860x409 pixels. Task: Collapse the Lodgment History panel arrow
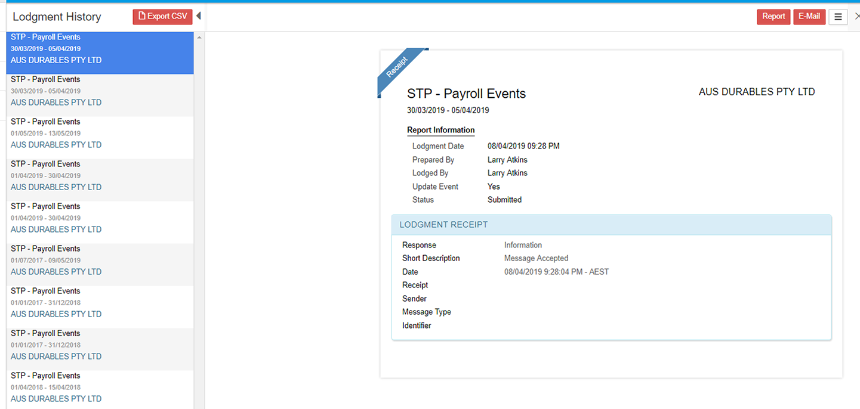point(198,16)
